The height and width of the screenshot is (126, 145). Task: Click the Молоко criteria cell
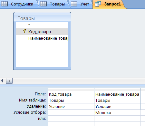click(117, 113)
